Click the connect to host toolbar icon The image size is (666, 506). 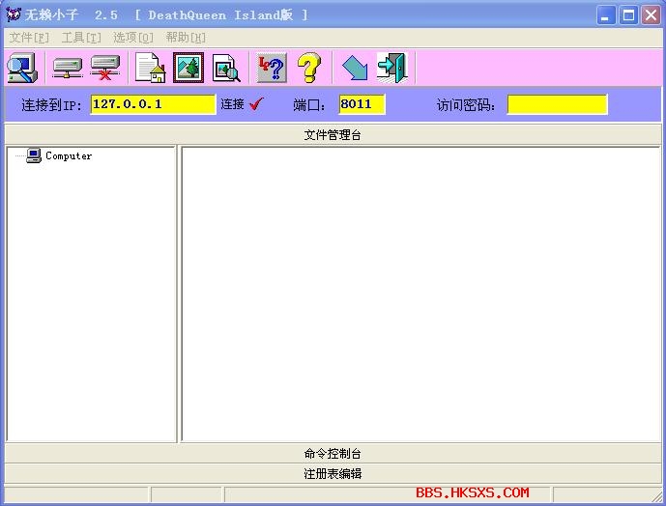[68, 68]
